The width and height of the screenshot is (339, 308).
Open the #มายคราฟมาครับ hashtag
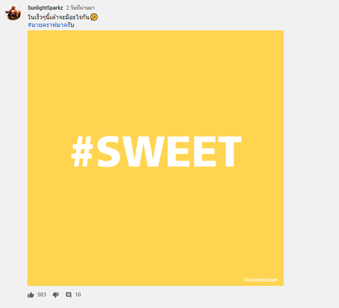[x=51, y=25]
